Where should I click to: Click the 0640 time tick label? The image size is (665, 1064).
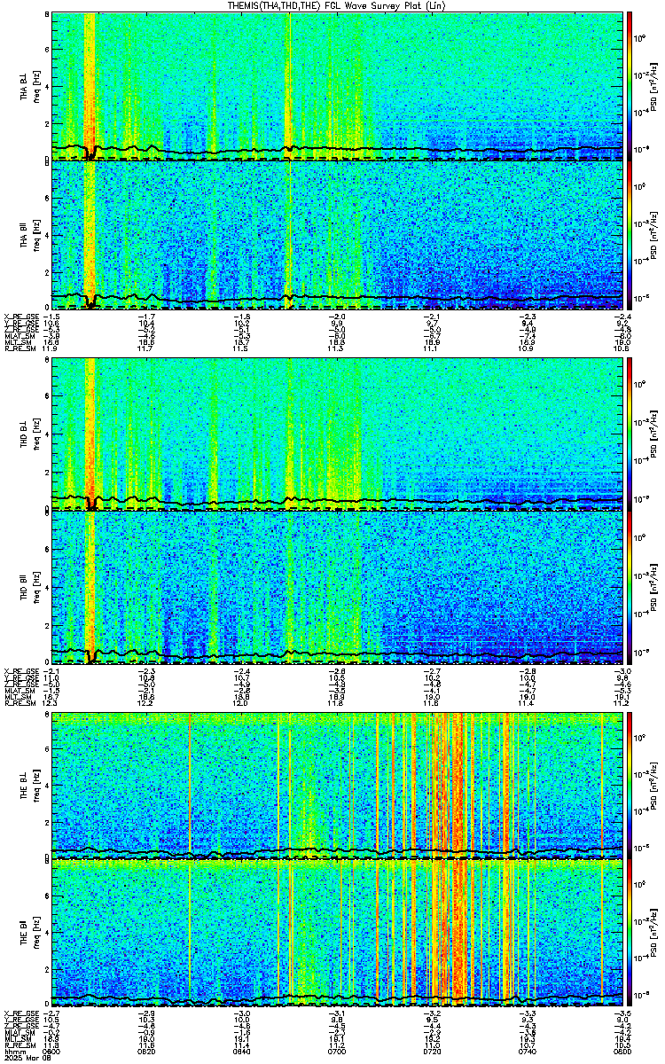pyautogui.click(x=241, y=1052)
